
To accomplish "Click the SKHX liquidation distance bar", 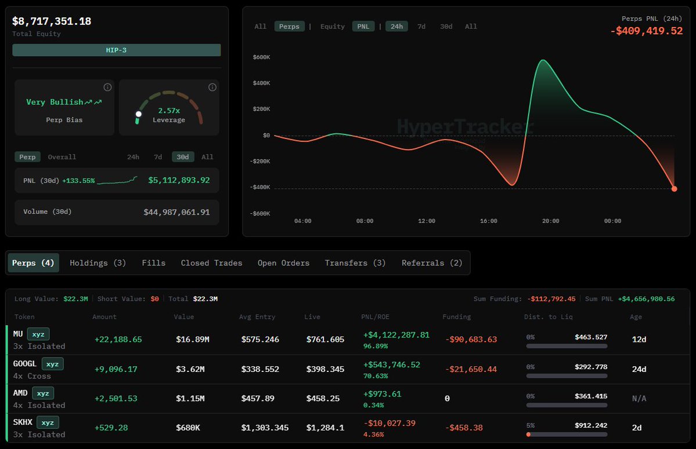I will [x=567, y=435].
